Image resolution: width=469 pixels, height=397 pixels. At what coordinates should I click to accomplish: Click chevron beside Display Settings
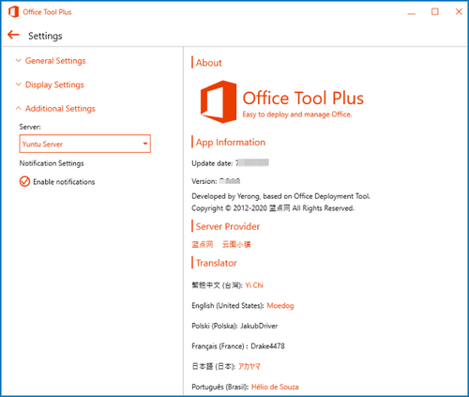click(19, 84)
